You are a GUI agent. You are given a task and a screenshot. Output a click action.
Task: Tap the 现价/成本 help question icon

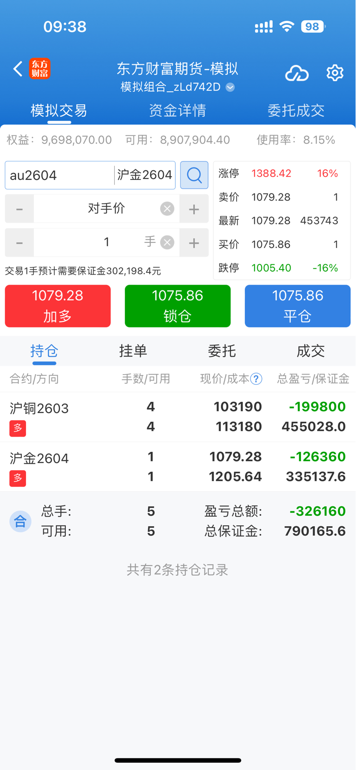256,379
